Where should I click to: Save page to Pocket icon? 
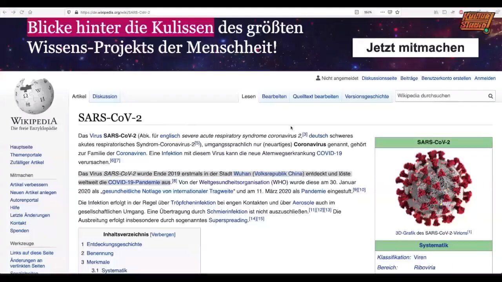click(390, 12)
